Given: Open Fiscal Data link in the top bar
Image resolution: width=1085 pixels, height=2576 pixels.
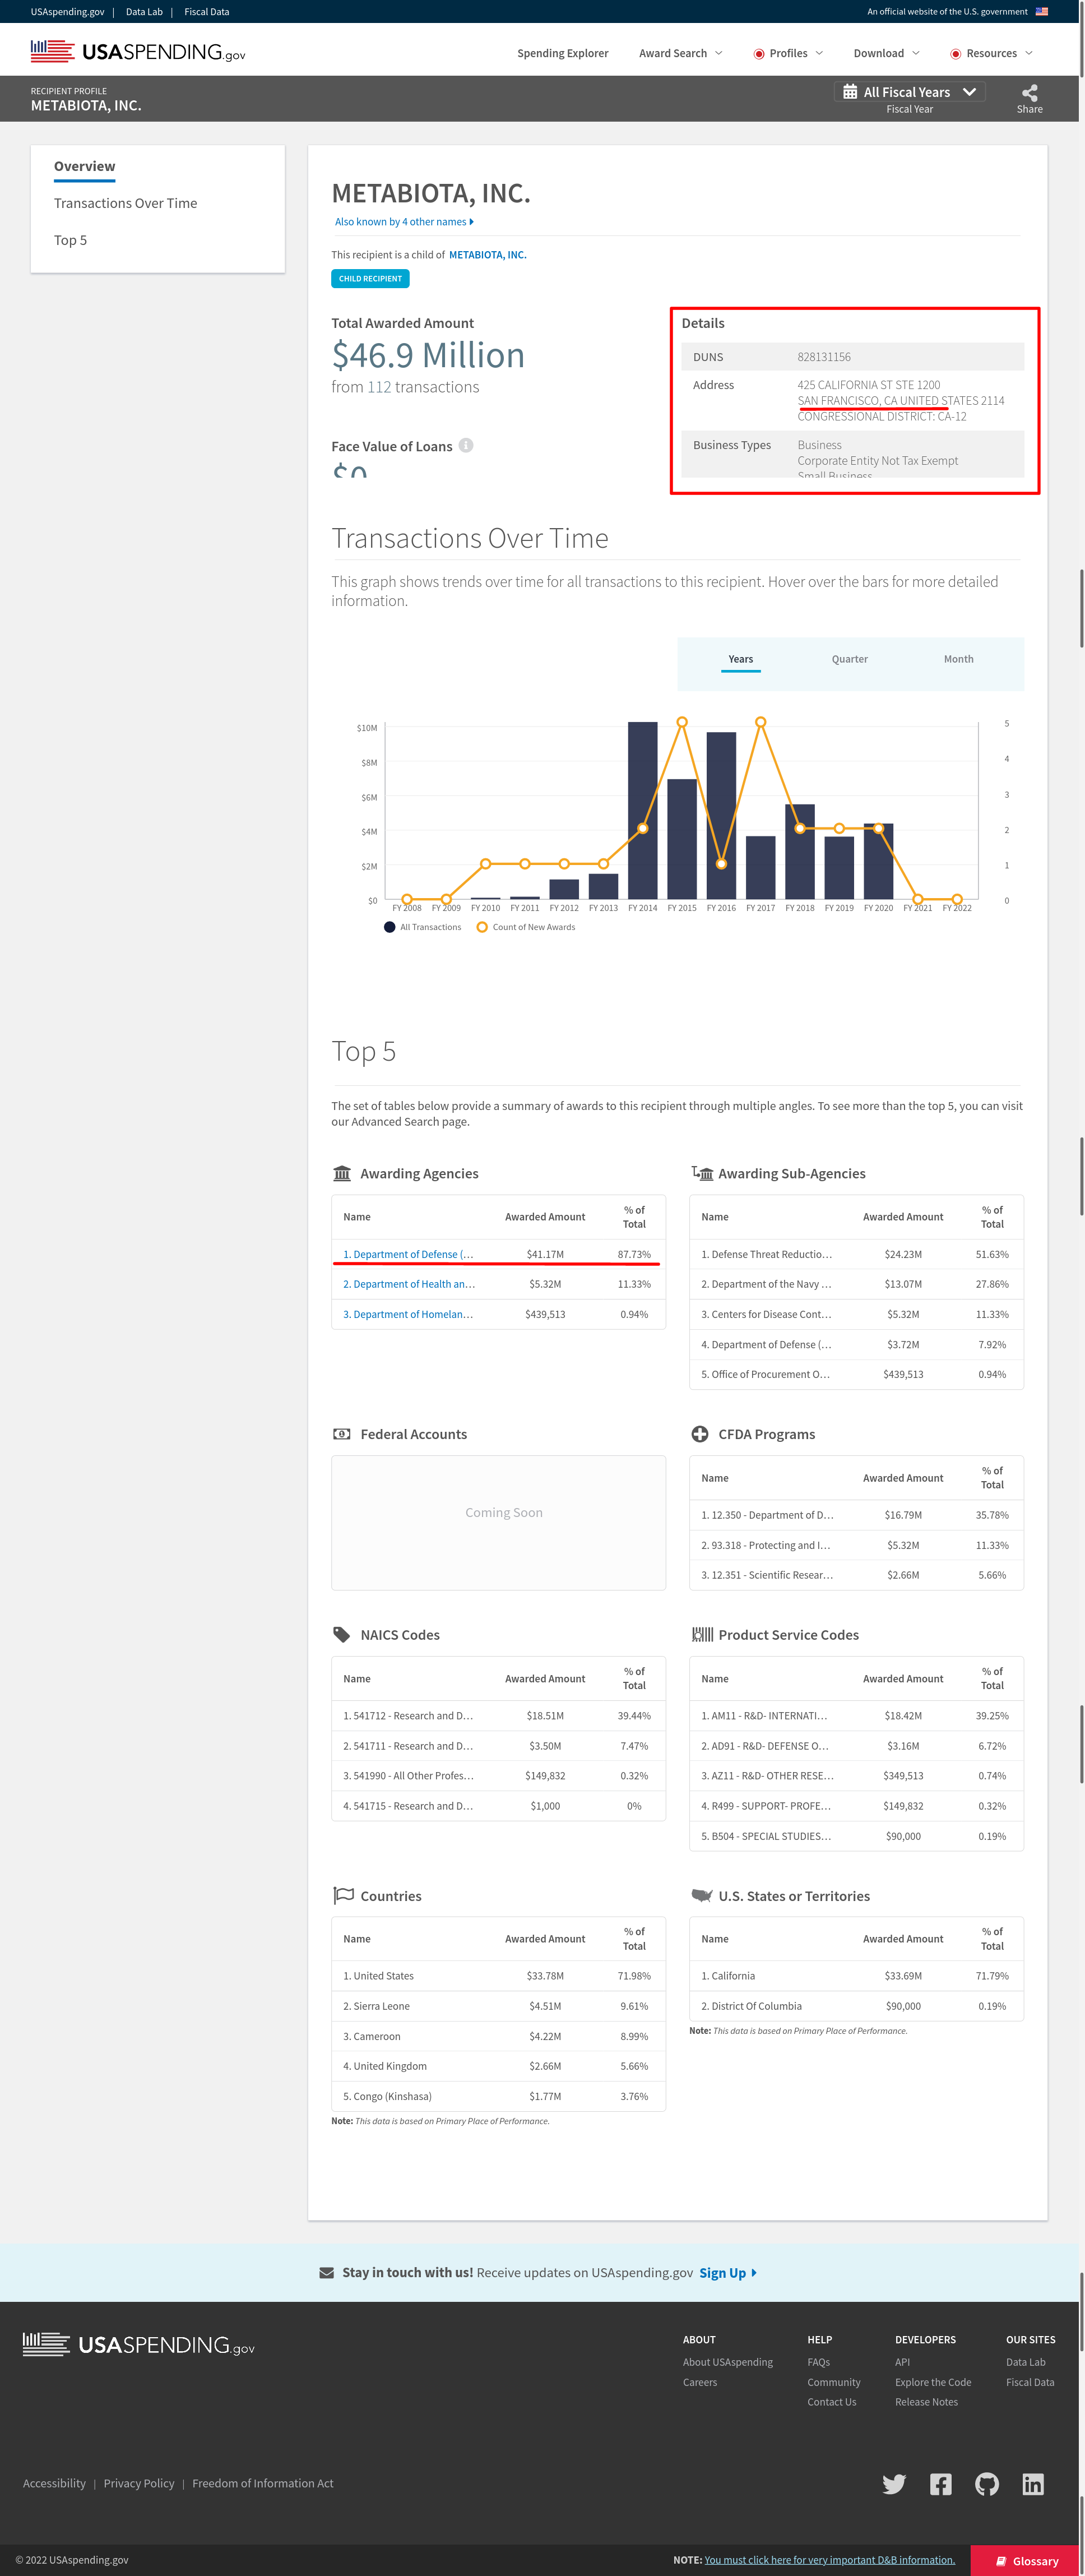Looking at the screenshot, I should click(207, 12).
